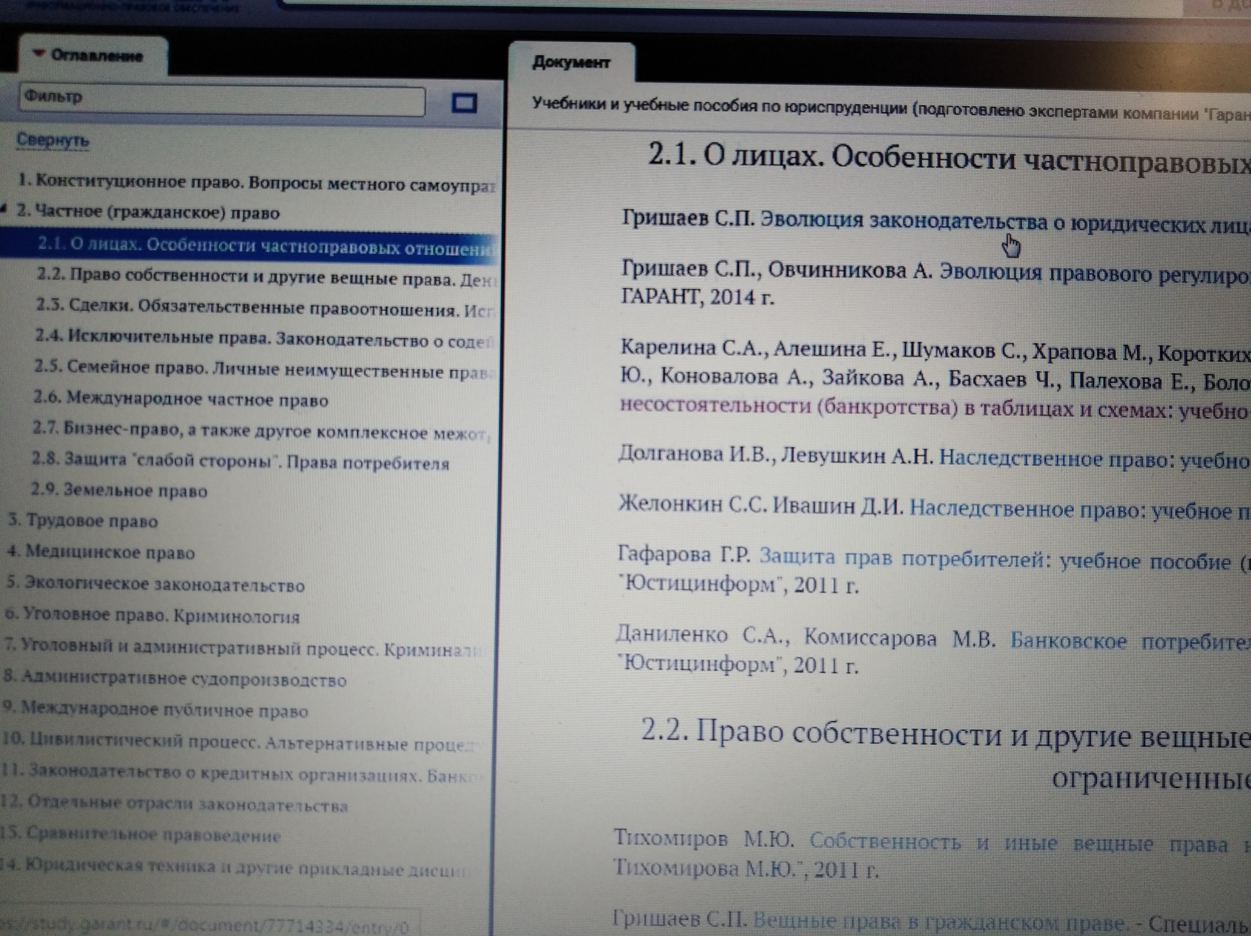This screenshot has width=1251, height=936.
Task: Open 2.5. Семейное право item
Action: tap(264, 369)
